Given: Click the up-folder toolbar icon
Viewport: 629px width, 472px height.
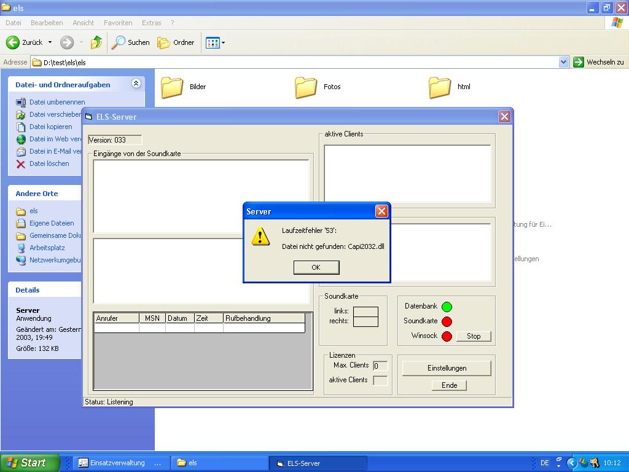Looking at the screenshot, I should (96, 42).
